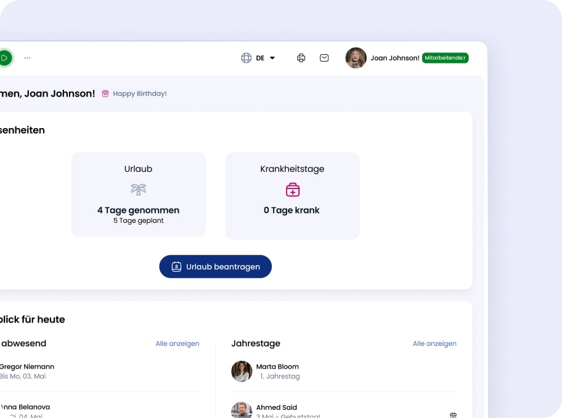Screen dimensions: 562x418
Task: Click the Krankheitstage medical kit icon
Action: click(292, 190)
